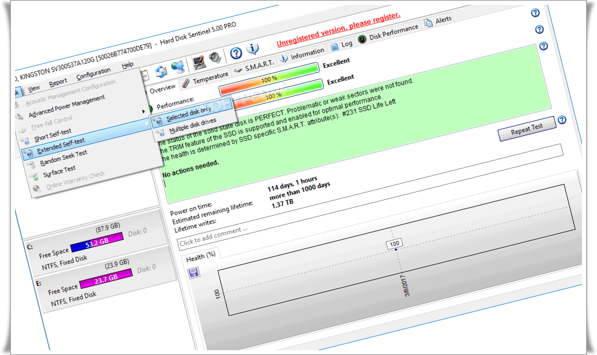Expand the Advanced Power Management submenu arrow
Screen dimensions: 597x355
(x=143, y=111)
